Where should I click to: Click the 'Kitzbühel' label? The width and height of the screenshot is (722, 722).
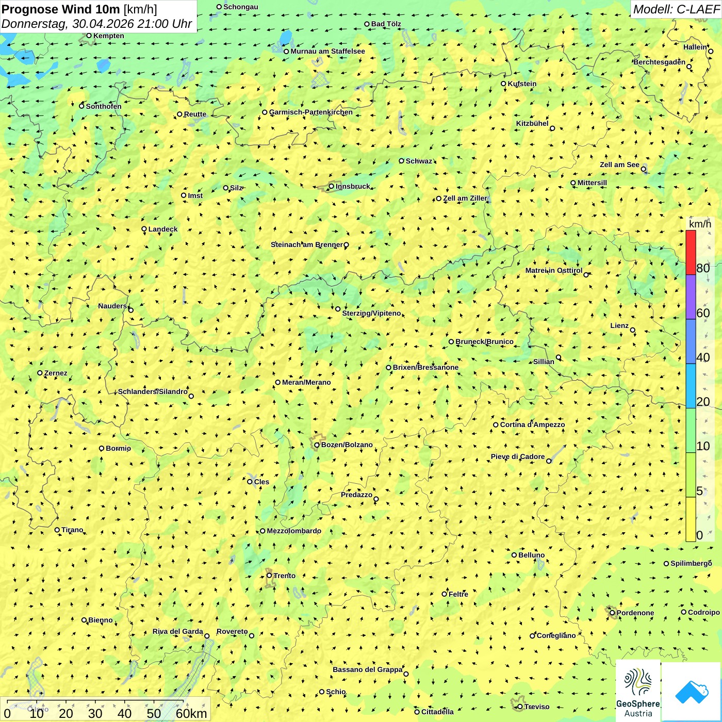[x=532, y=123]
